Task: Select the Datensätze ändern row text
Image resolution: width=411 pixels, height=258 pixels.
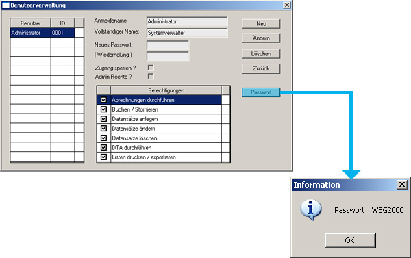Action: click(134, 129)
